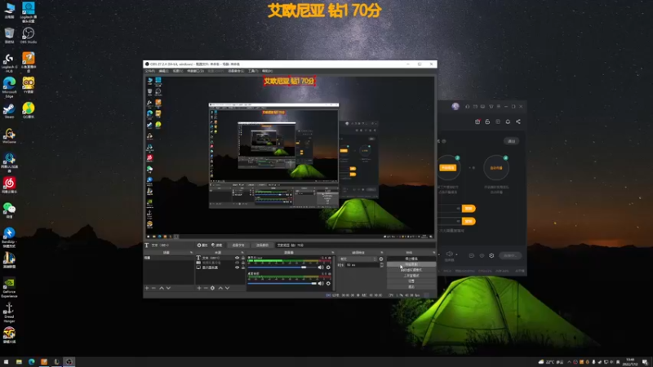Open NetEase Cloud Music desktop icon
Viewport: 653px width, 367px height.
[x=9, y=186]
